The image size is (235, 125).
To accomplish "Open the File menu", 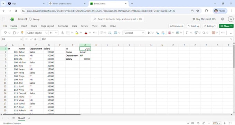I will [5, 26].
